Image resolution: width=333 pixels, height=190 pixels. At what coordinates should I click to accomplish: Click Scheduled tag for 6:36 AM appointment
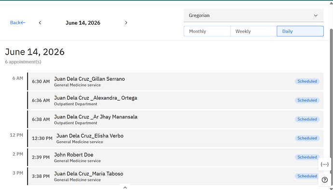point(307,100)
